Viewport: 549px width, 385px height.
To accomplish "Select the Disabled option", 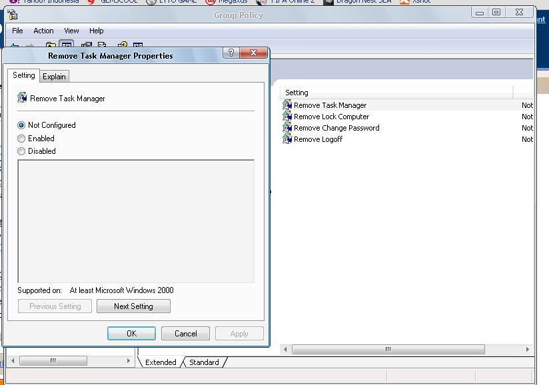I will [21, 151].
